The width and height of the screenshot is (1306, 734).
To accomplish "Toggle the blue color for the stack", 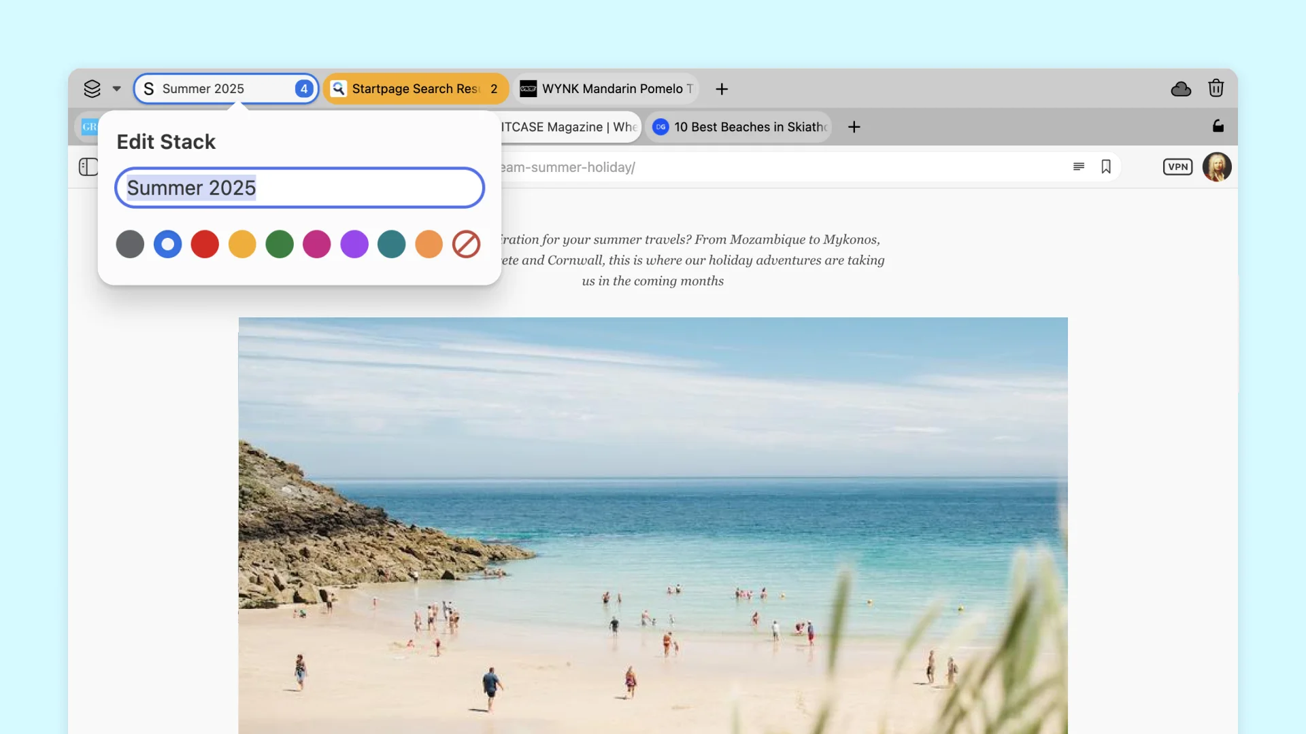I will pyautogui.click(x=167, y=245).
